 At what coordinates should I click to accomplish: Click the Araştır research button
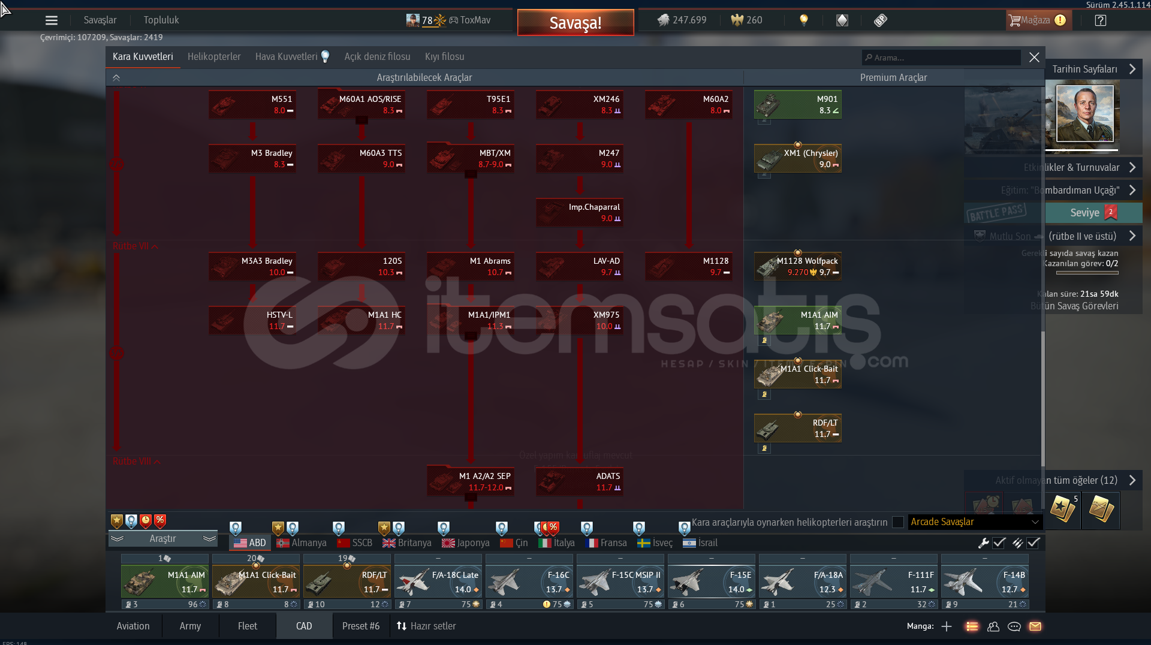162,539
